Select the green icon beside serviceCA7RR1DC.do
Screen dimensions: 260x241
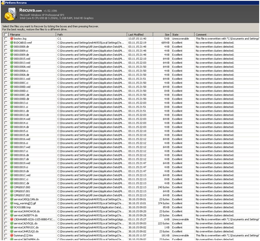click(12, 227)
